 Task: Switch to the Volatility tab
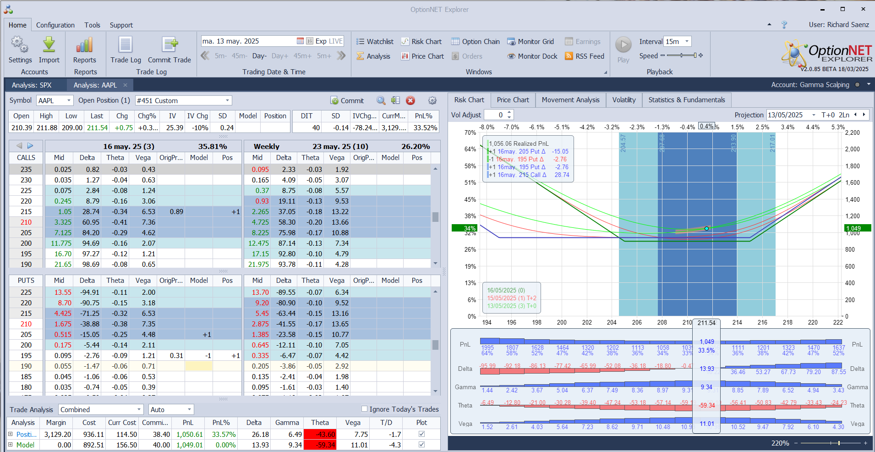click(624, 100)
